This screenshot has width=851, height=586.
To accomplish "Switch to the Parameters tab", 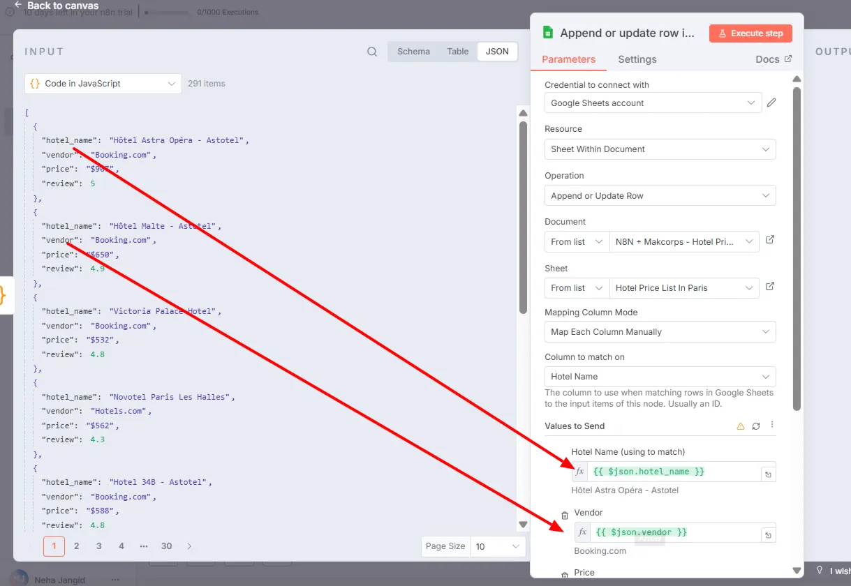I will click(x=568, y=59).
